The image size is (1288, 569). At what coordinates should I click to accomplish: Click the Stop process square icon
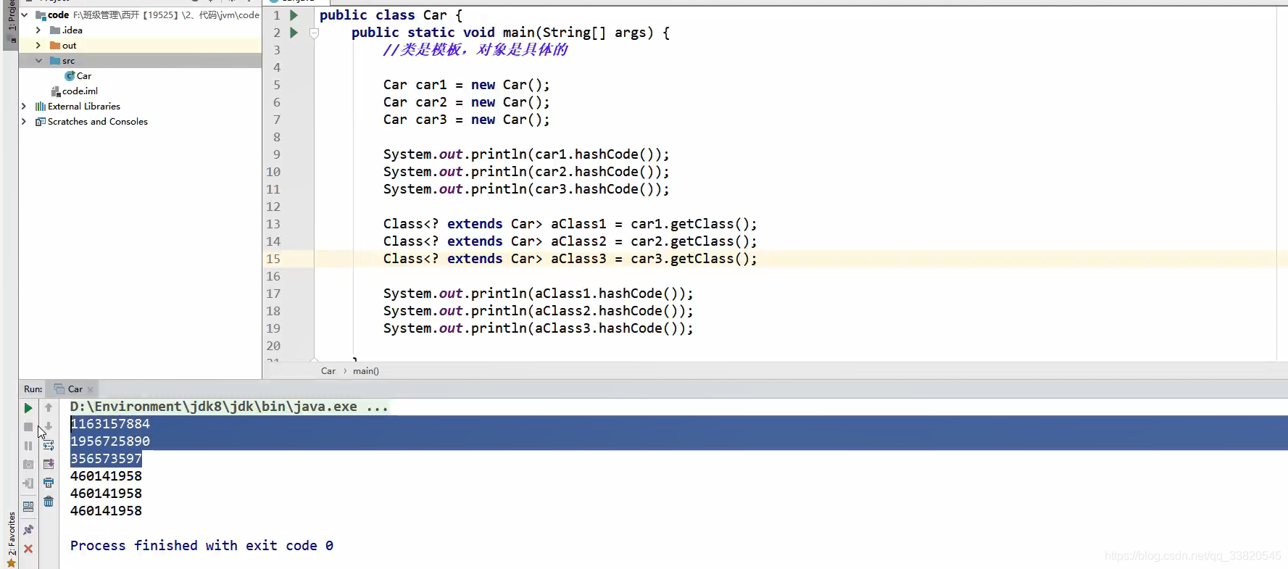point(28,427)
